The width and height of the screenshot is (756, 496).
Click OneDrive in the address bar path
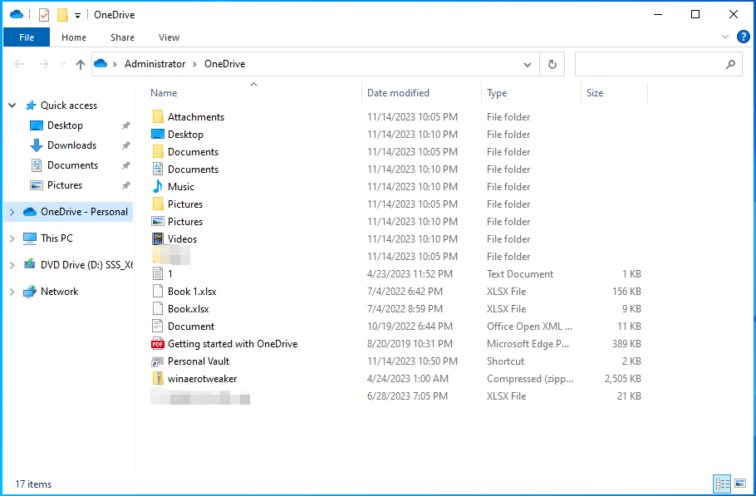224,64
